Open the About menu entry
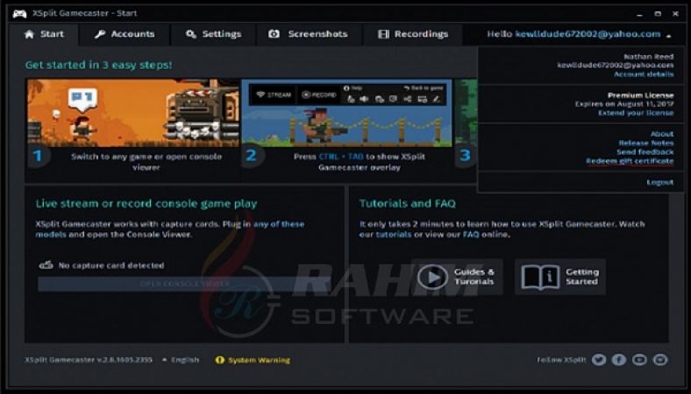This screenshot has height=394, width=691. coord(662,134)
